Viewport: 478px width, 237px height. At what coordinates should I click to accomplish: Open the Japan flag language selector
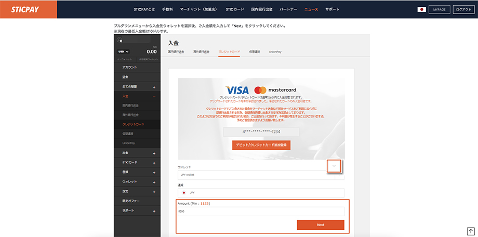pyautogui.click(x=421, y=9)
